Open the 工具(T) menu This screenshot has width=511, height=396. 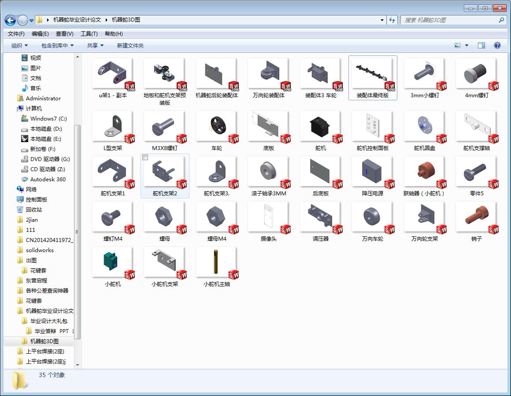[89, 34]
